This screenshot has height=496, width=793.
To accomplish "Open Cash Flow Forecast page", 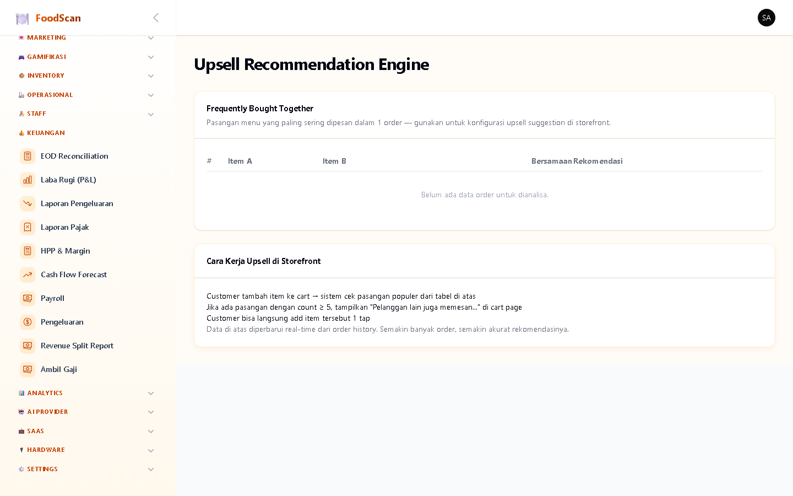I will coord(88,274).
